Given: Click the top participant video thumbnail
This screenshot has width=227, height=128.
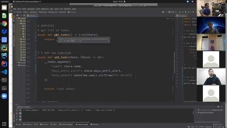Looking at the screenshot, I should (x=211, y=8).
